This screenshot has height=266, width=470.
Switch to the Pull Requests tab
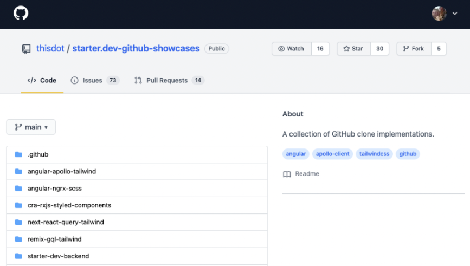click(x=169, y=80)
